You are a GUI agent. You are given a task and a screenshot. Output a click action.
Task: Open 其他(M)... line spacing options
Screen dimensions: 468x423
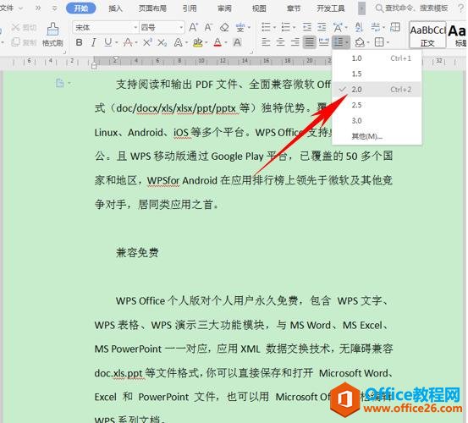pyautogui.click(x=377, y=136)
